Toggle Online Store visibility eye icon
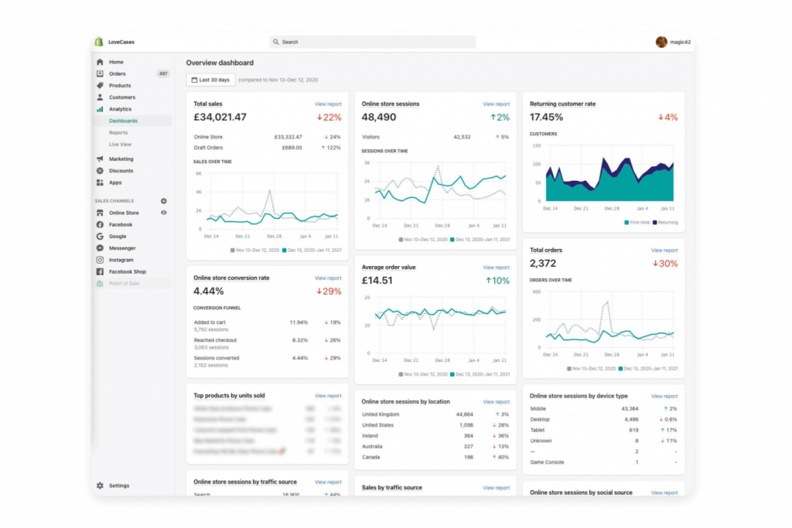 coord(163,213)
